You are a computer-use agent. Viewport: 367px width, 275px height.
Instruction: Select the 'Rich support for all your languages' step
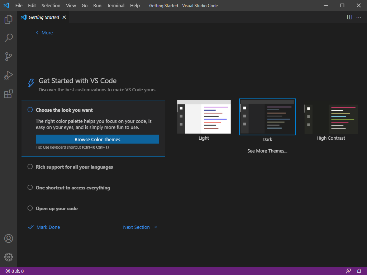tap(30, 166)
